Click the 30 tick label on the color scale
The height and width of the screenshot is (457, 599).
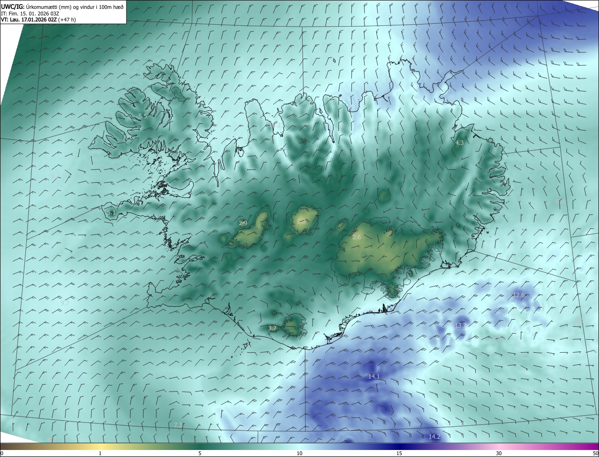coord(499,453)
